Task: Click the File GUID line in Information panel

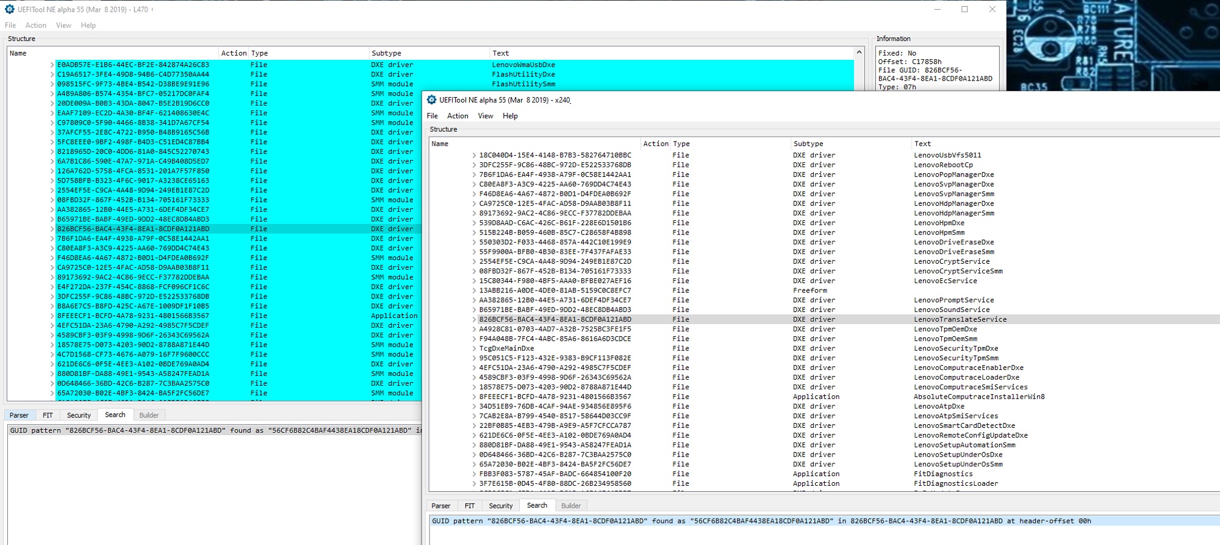Action: click(x=935, y=74)
